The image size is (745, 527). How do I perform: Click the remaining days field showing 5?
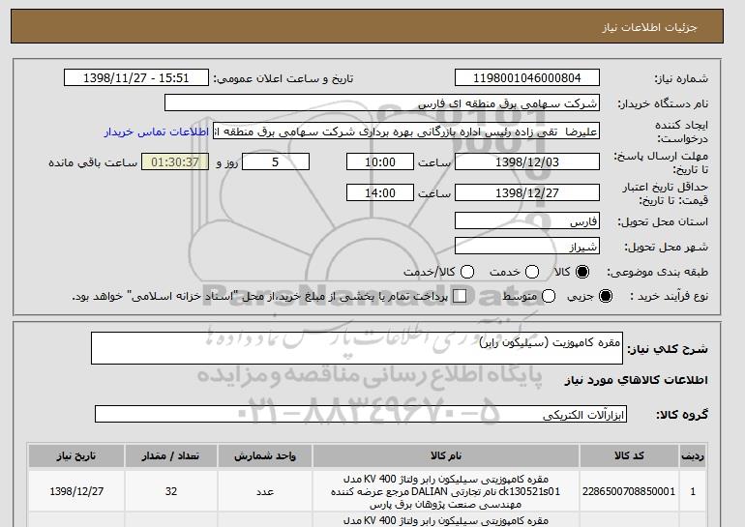point(276,161)
